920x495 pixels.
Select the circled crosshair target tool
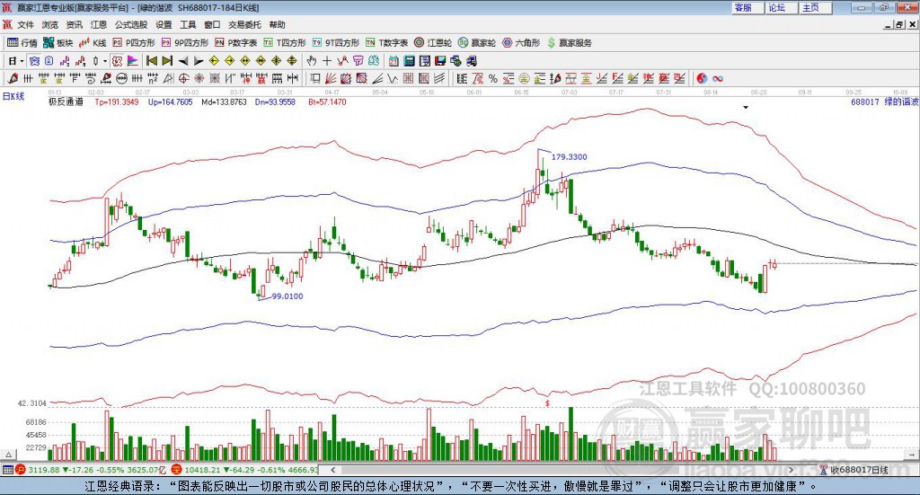pos(183,78)
